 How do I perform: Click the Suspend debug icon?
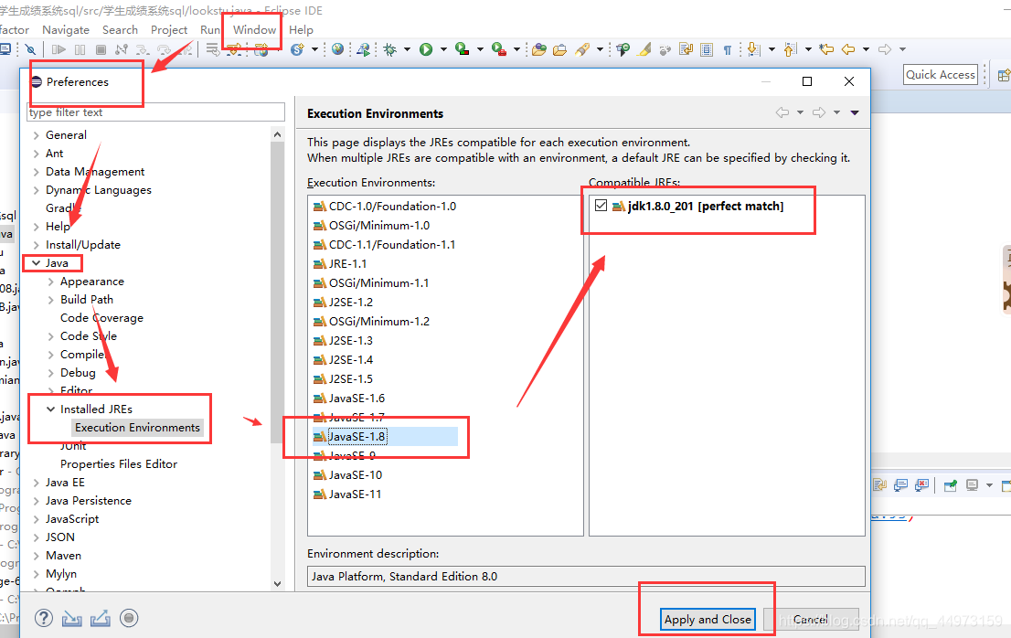click(80, 49)
